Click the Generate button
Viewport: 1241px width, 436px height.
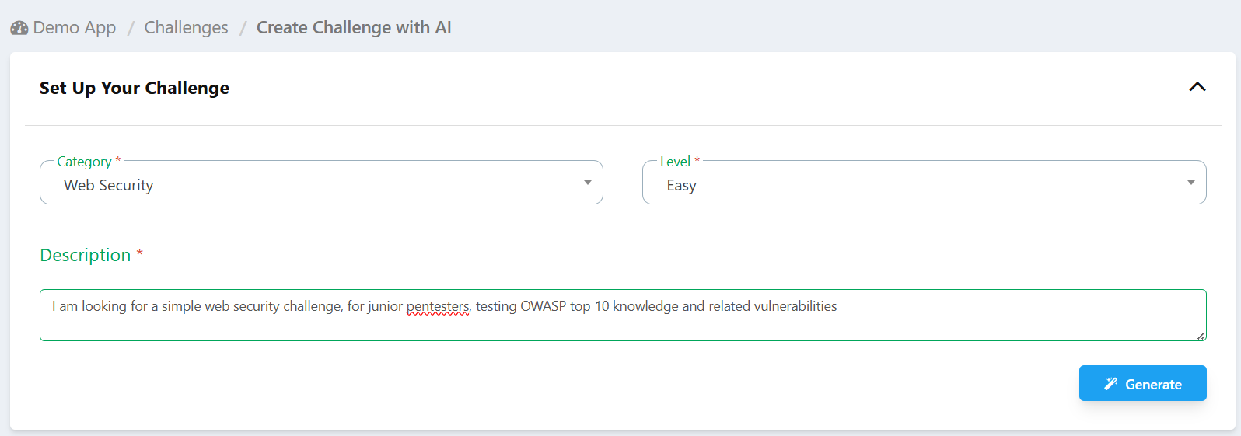click(1142, 383)
